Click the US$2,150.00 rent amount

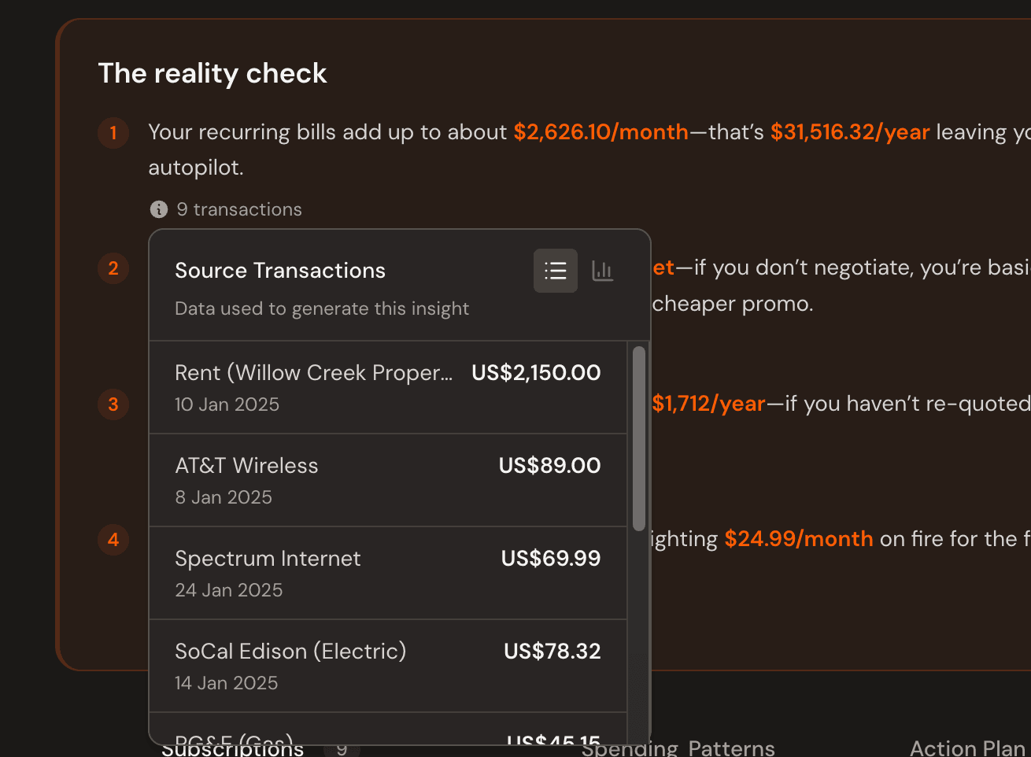click(536, 373)
